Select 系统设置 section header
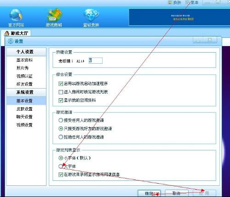 tap(26, 92)
